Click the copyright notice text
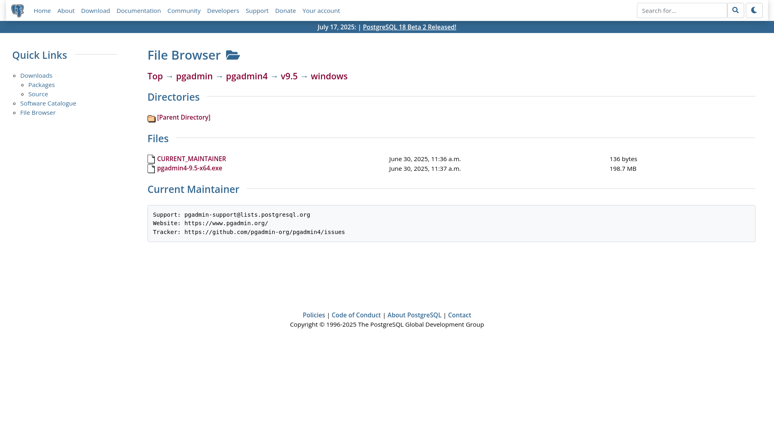The height and width of the screenshot is (435, 774). (x=387, y=325)
